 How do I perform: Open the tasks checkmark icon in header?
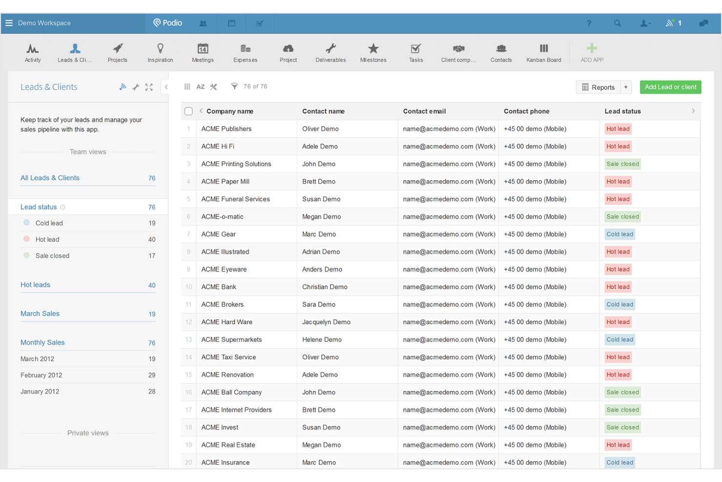point(260,23)
